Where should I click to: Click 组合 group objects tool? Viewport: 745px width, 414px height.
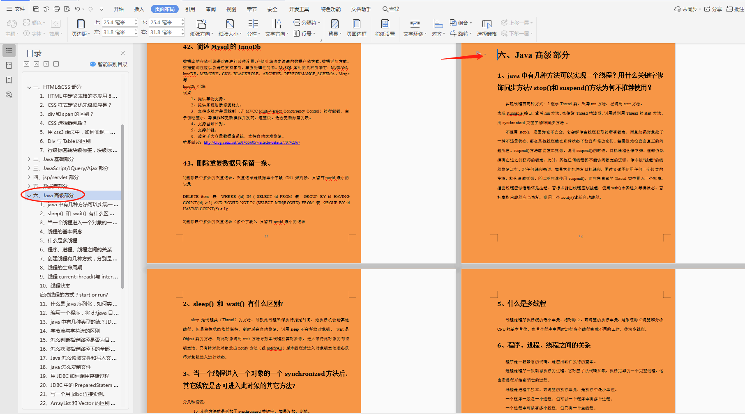click(x=461, y=23)
